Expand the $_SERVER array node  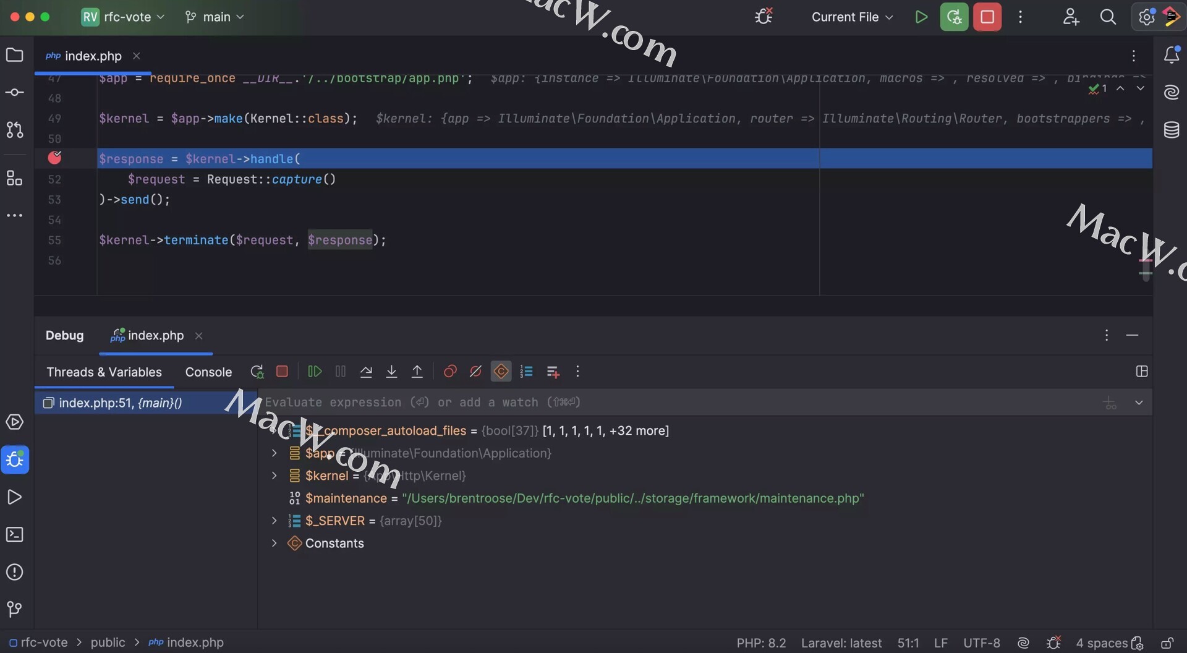point(274,521)
